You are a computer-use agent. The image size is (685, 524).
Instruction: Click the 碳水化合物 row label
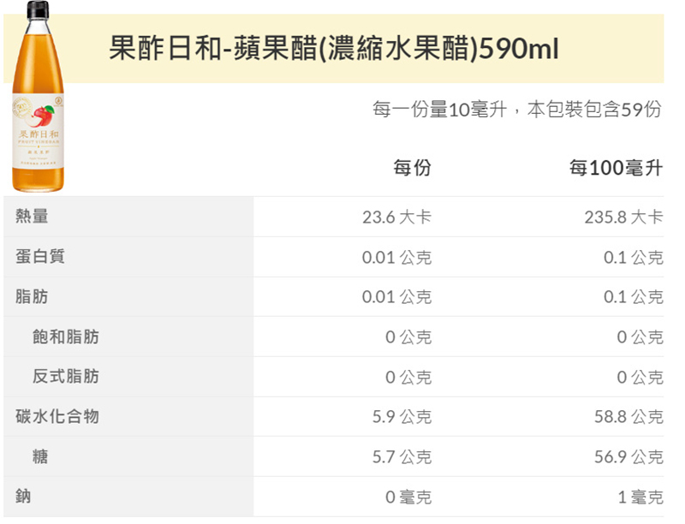[57, 416]
